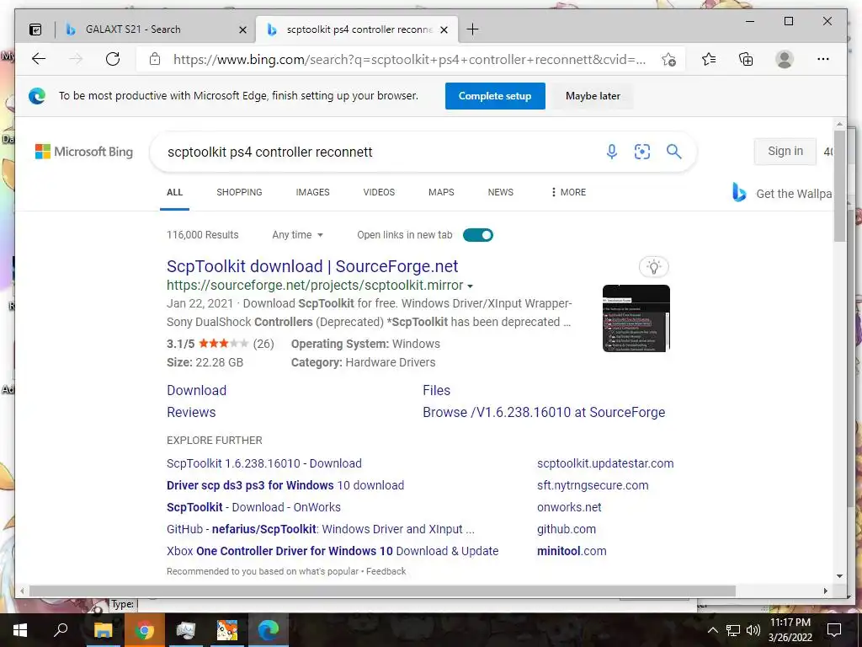
Task: Open ScpToolkit - Download - OnWorks link
Action: click(253, 507)
